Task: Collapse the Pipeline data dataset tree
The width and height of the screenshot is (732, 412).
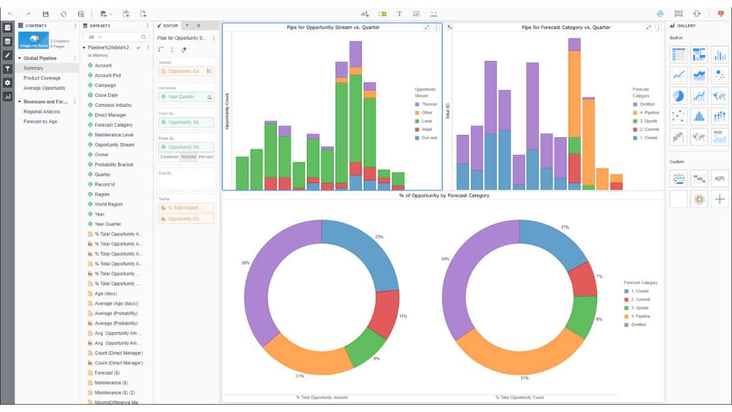Action: [84, 48]
